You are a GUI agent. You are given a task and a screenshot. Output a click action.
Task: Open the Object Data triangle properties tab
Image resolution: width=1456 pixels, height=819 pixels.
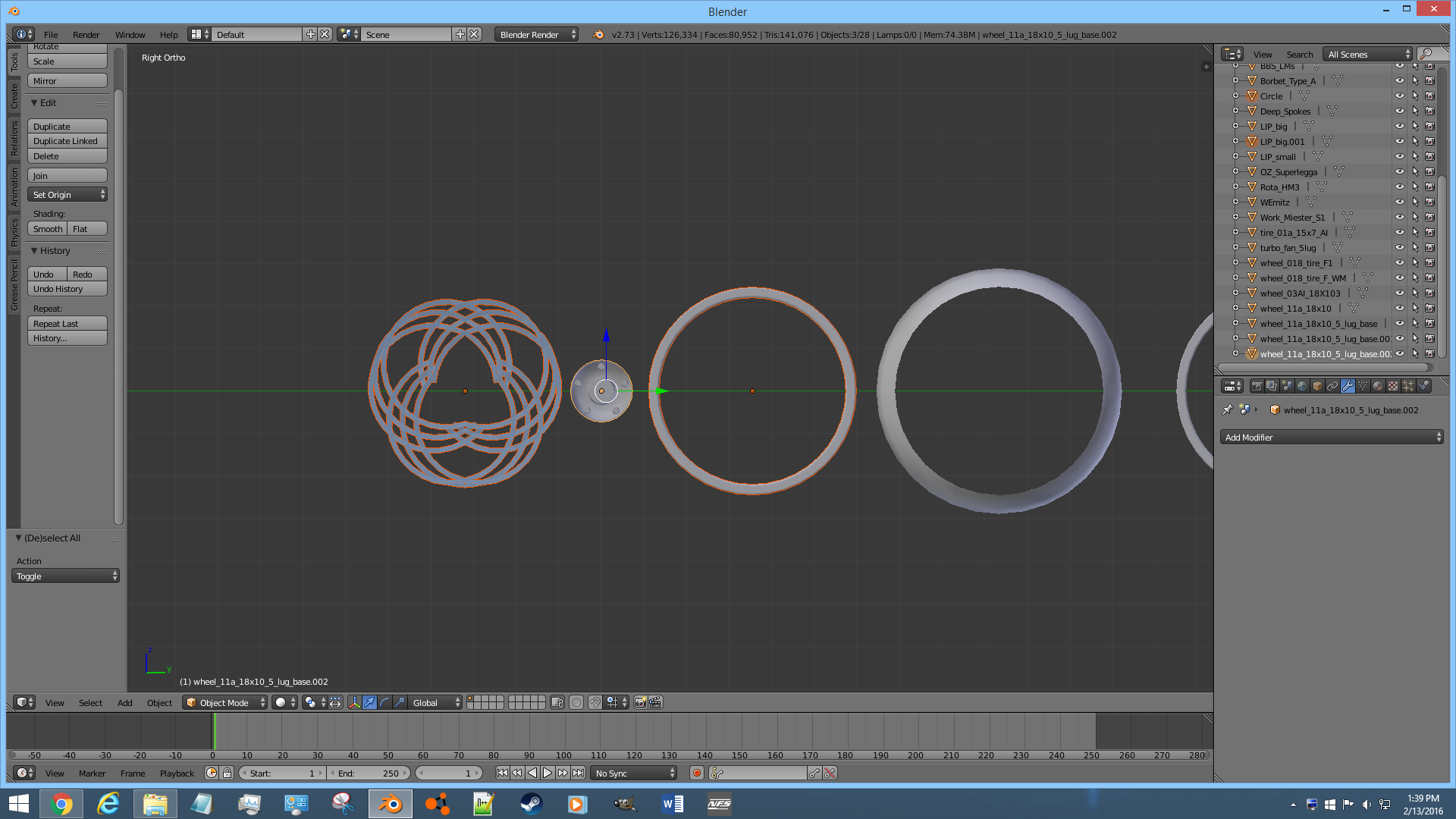pyautogui.click(x=1363, y=386)
